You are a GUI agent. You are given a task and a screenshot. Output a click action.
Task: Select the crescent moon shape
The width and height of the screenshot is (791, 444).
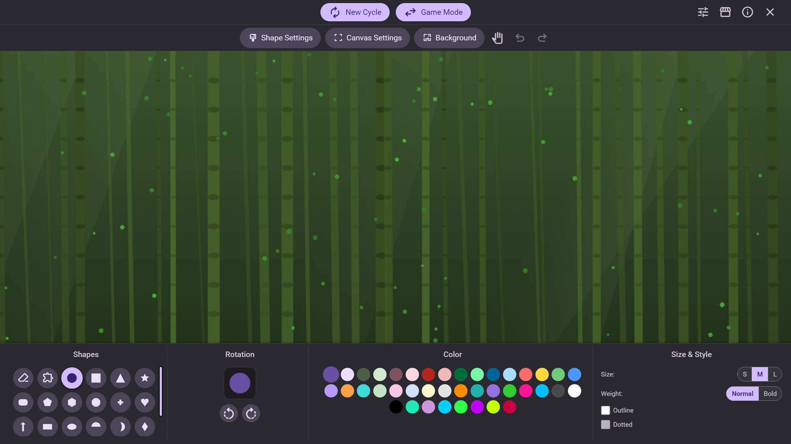[x=120, y=426]
